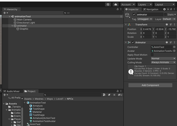Open the Tag dropdown showing Untagged

(x=145, y=19)
